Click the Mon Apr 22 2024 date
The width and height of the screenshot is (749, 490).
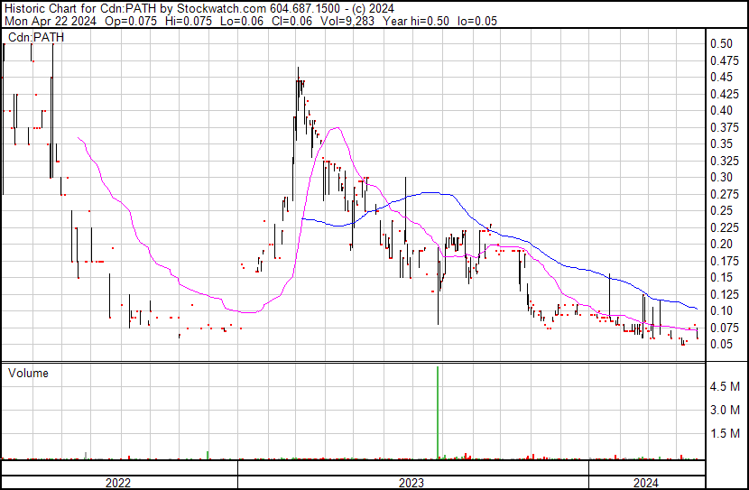(46, 20)
